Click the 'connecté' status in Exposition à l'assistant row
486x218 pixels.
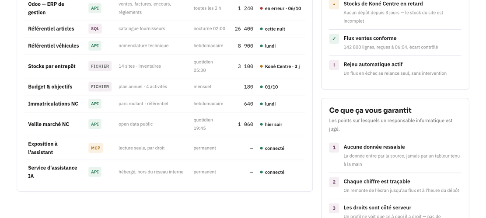pos(275,149)
